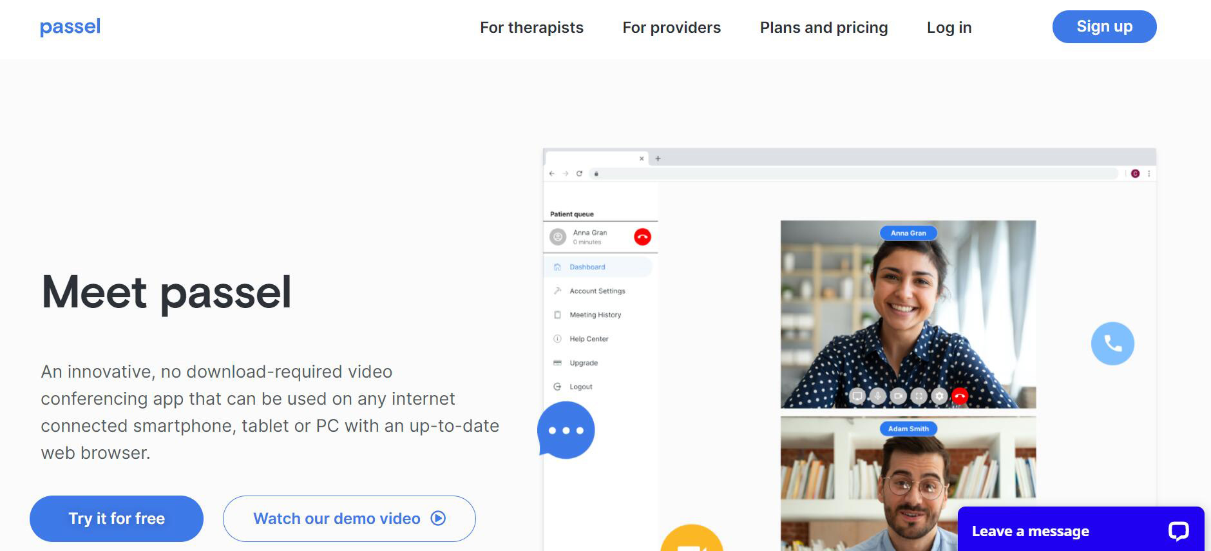Image resolution: width=1211 pixels, height=551 pixels.
Task: Click the blue phone call bubble icon
Action: point(1112,343)
